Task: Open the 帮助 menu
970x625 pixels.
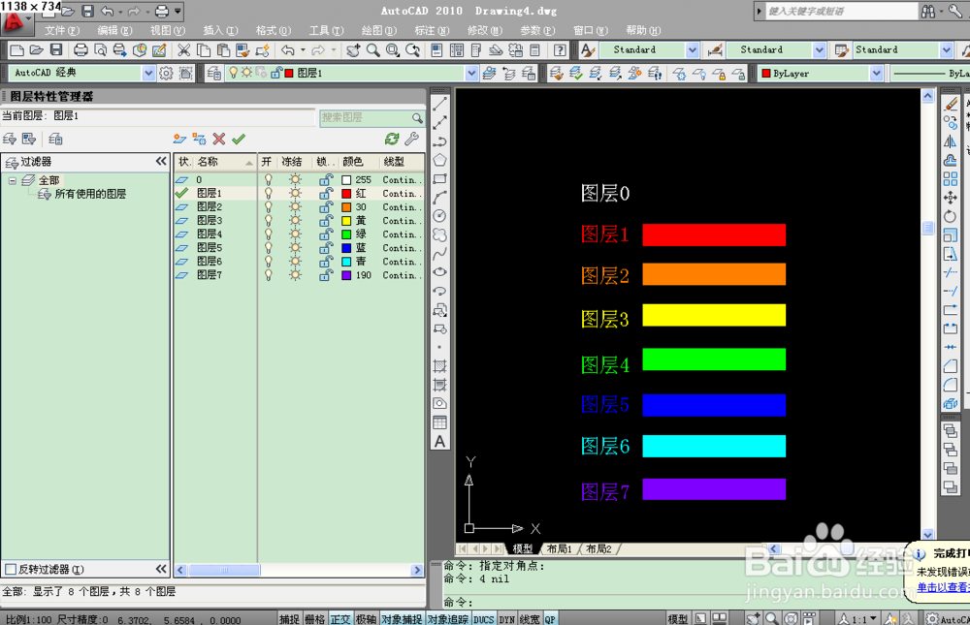Action: coord(643,30)
